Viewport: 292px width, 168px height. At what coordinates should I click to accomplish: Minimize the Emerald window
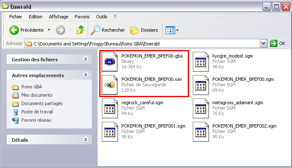click(267, 7)
